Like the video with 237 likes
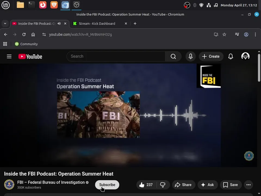The height and width of the screenshot is (196, 261). 146,185
